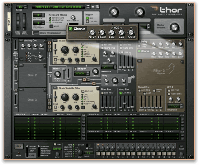Click the Amp PAN knob
The image size is (199, 165).
[123, 80]
